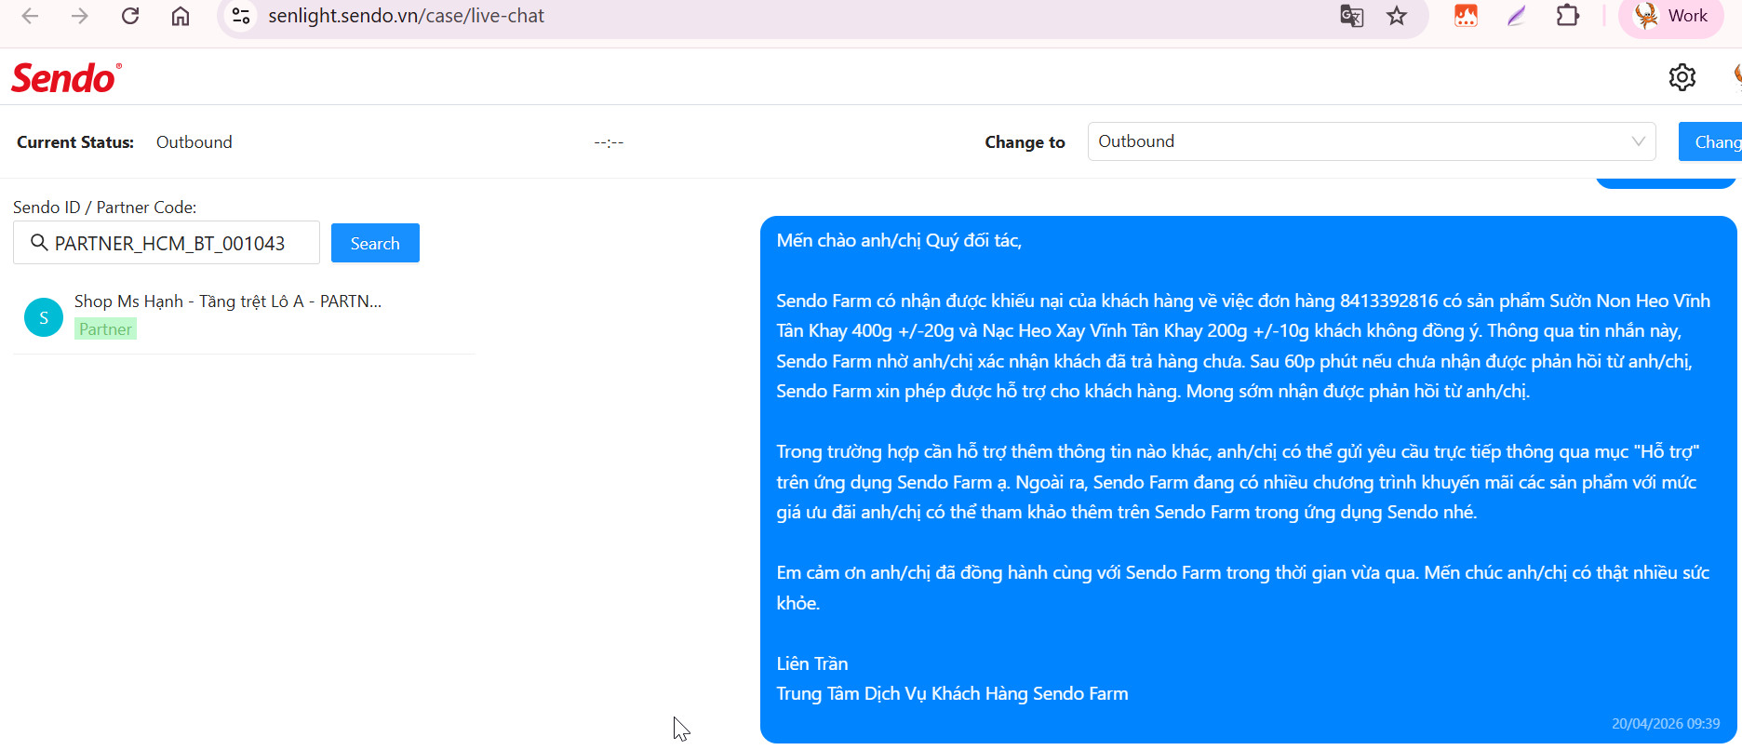This screenshot has height=750, width=1742.
Task: Click the 'Sendo ID / Partner Code:' label
Action: click(x=105, y=208)
